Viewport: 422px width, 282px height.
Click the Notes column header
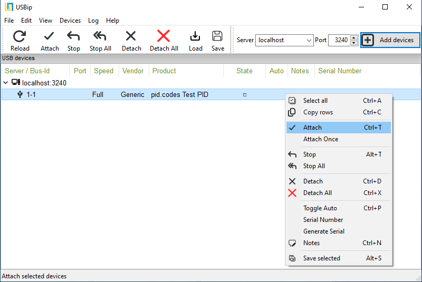[x=300, y=71]
